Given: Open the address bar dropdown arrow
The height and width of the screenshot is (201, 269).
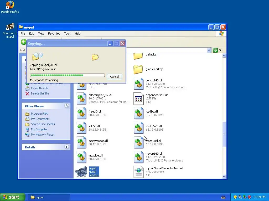Looking at the screenshot, I should [209, 50].
